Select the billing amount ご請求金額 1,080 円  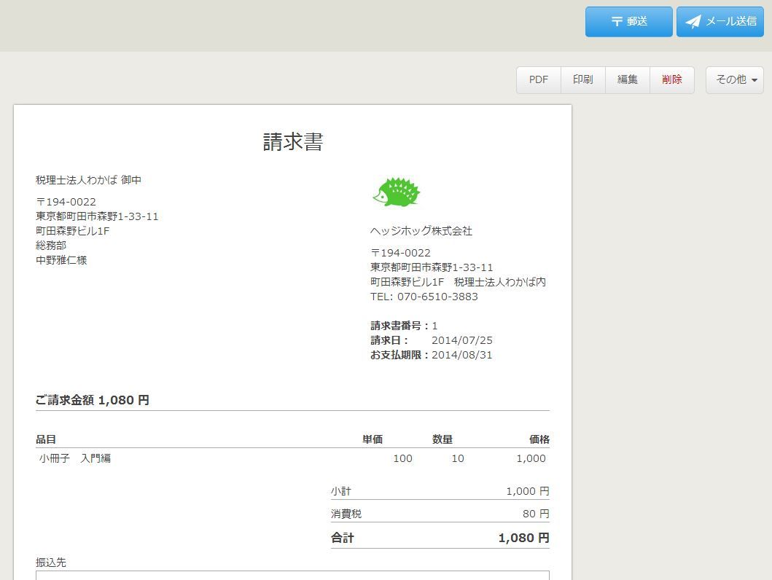click(92, 399)
